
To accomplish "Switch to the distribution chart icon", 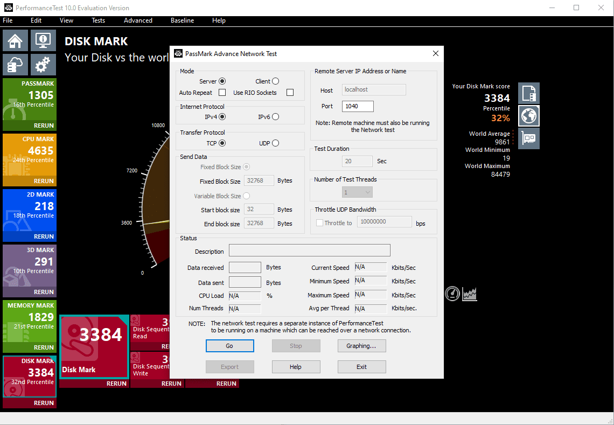I will [x=470, y=294].
